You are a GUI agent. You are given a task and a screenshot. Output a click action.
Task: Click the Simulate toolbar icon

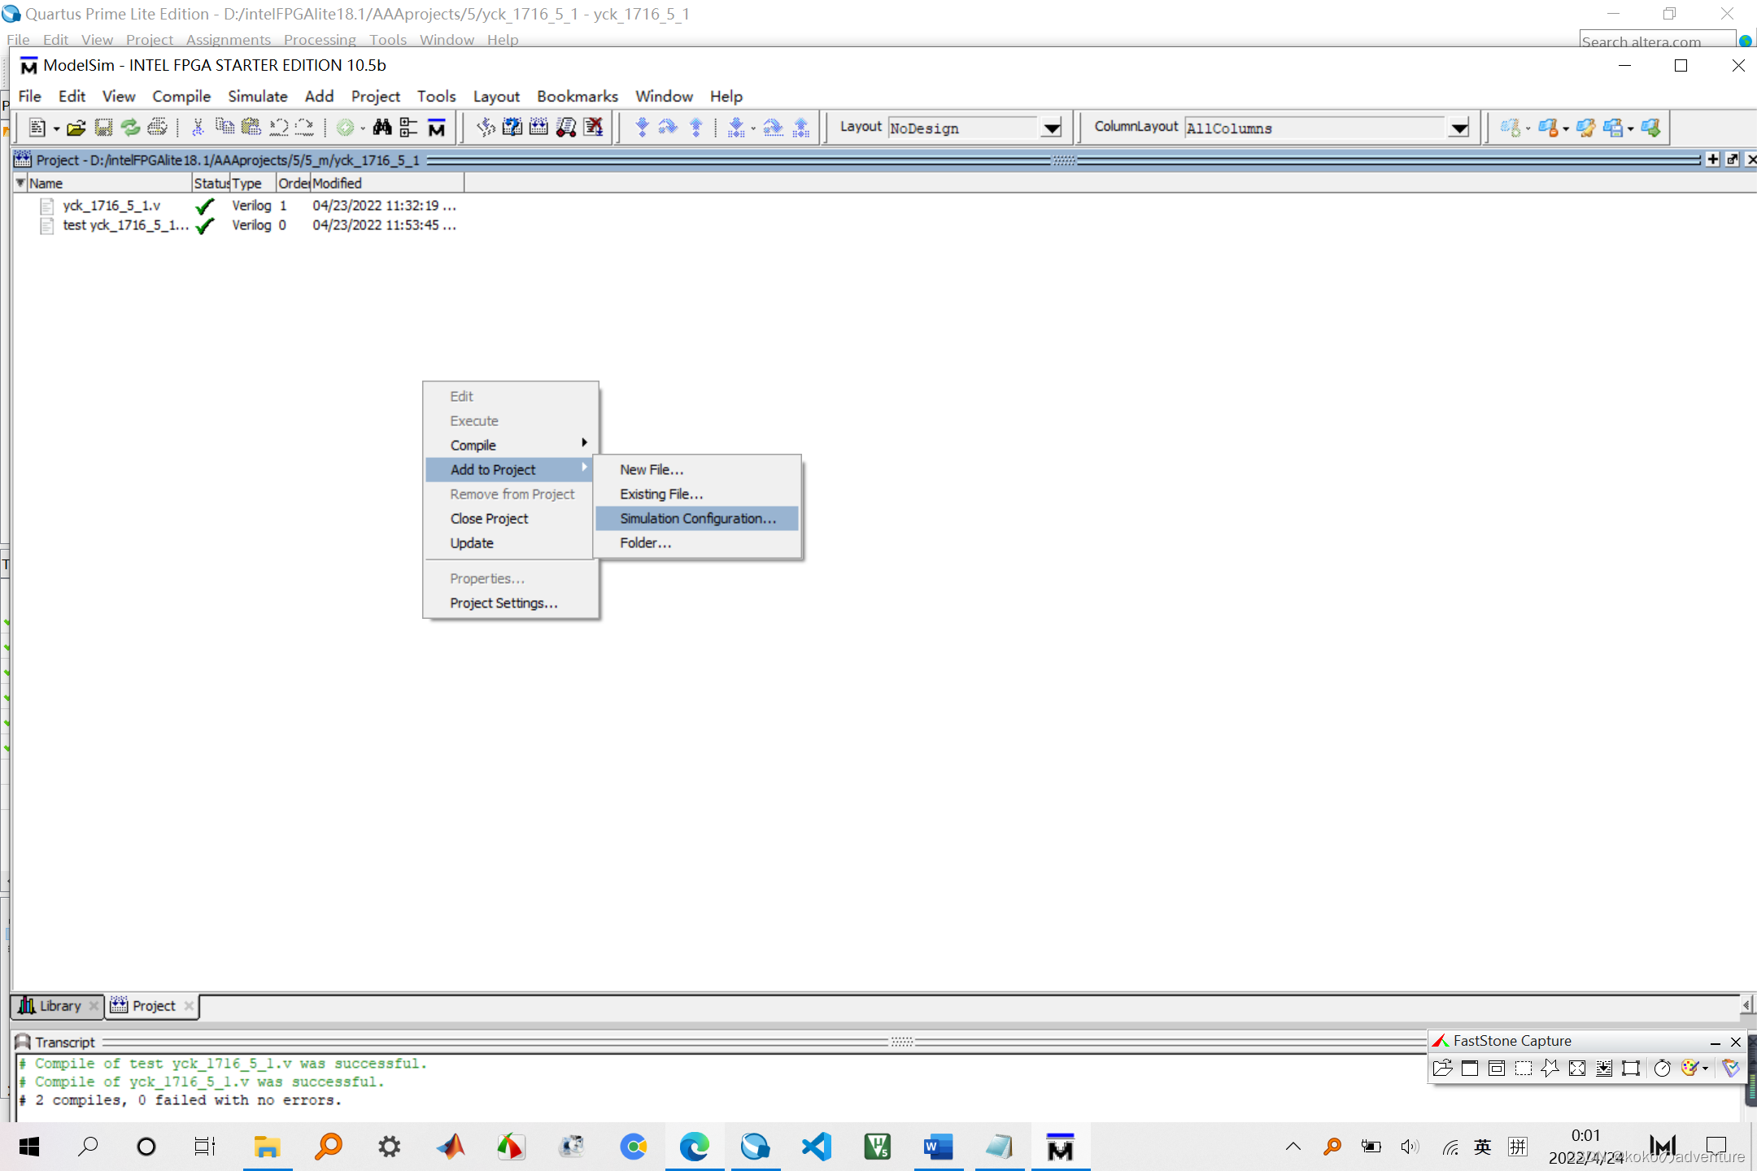tap(566, 127)
